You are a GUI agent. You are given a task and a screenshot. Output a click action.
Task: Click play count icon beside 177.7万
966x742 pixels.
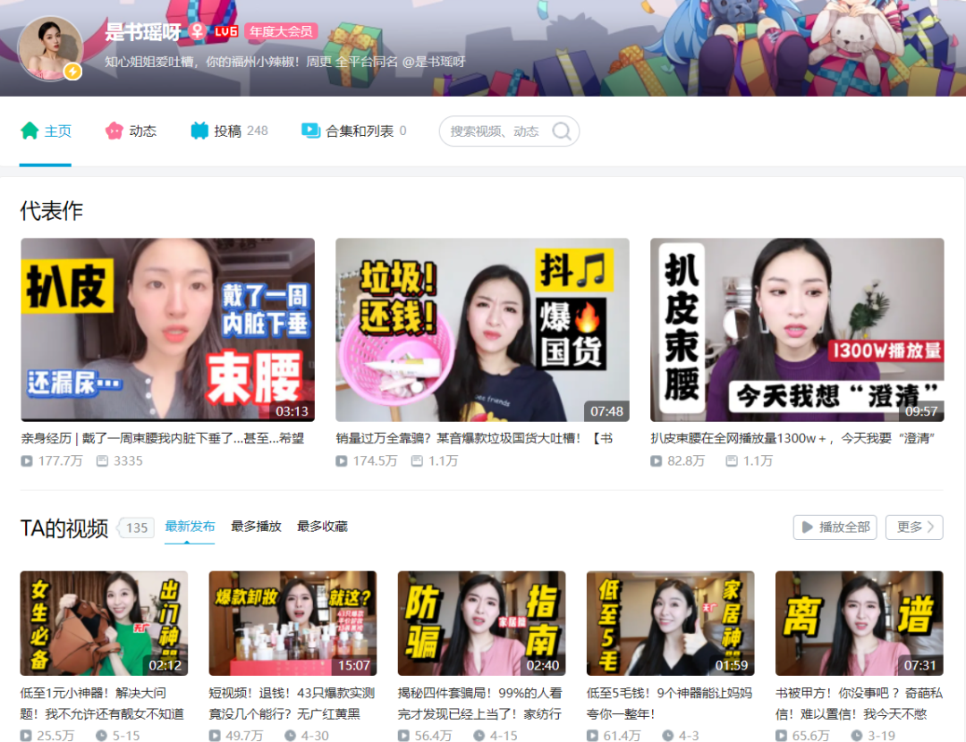pyautogui.click(x=27, y=460)
